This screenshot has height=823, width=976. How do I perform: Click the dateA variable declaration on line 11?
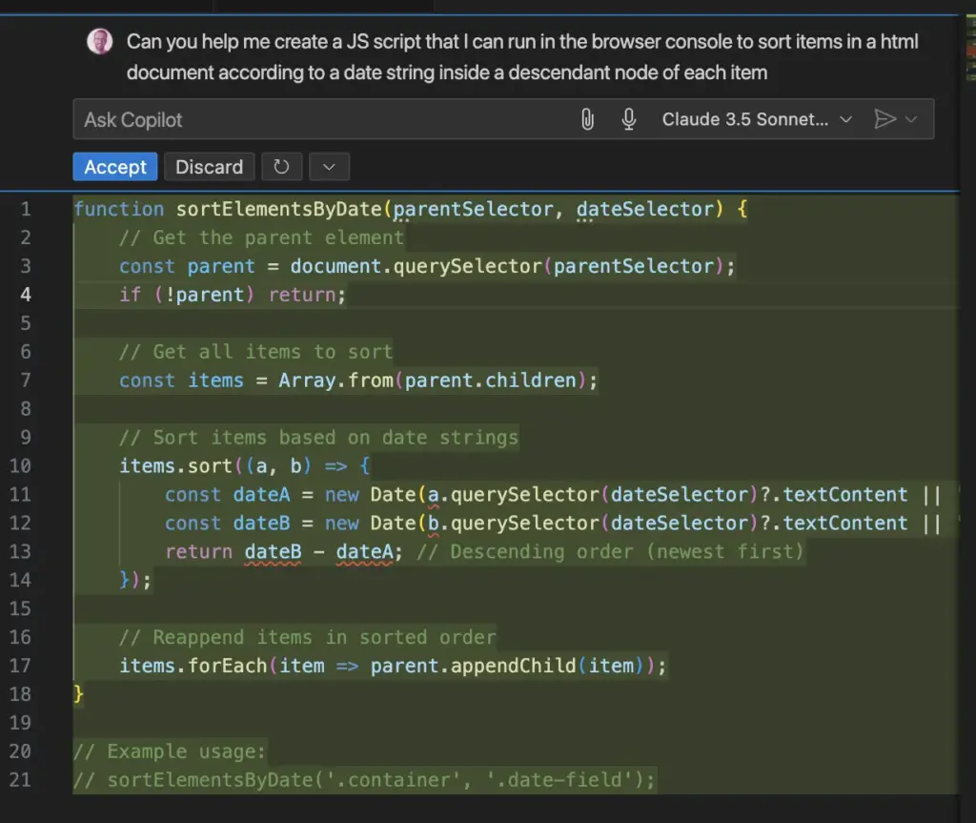tap(261, 494)
